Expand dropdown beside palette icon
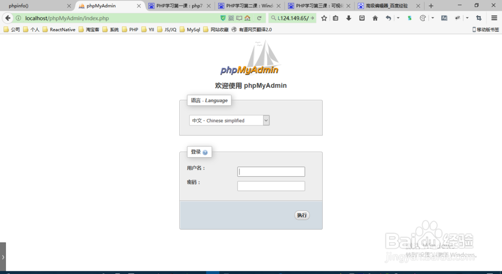 coord(433,18)
